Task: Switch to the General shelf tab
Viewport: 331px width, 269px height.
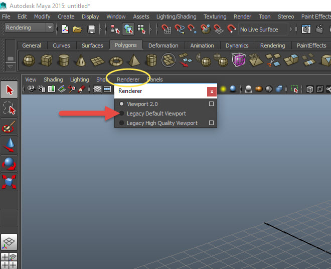Action: 32,45
